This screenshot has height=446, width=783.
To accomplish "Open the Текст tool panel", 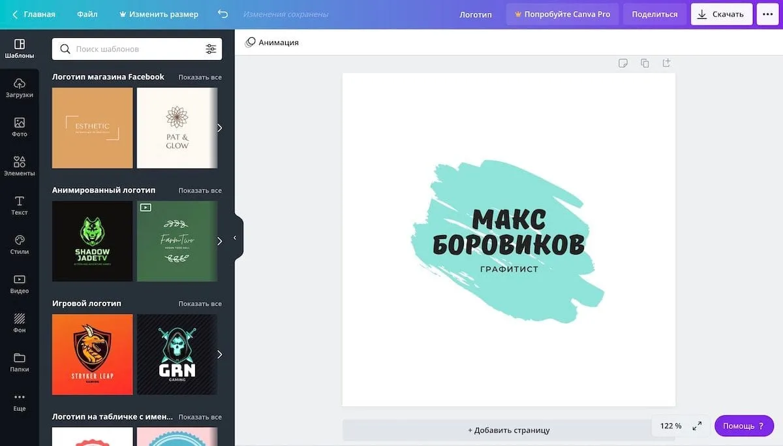I will coord(20,205).
